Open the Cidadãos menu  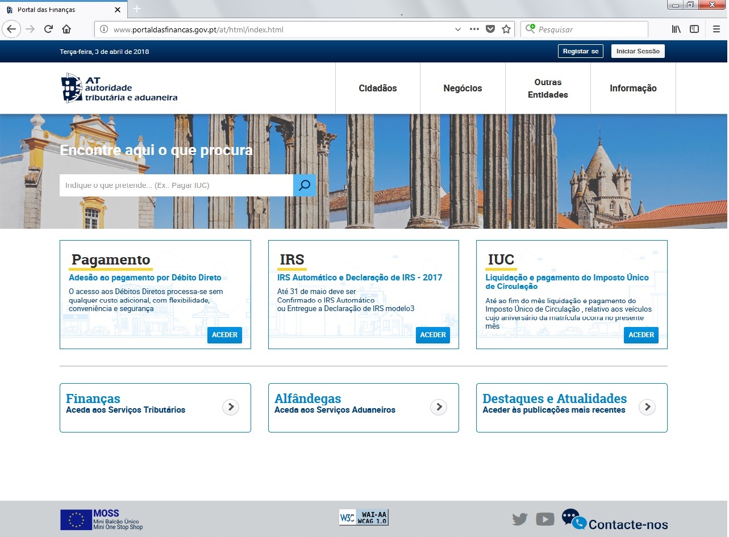pos(378,88)
